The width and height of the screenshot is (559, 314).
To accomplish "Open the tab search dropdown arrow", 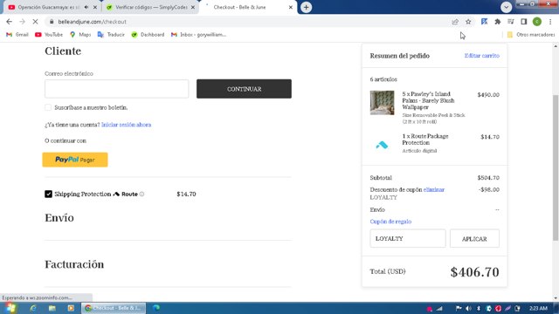I will [506, 7].
